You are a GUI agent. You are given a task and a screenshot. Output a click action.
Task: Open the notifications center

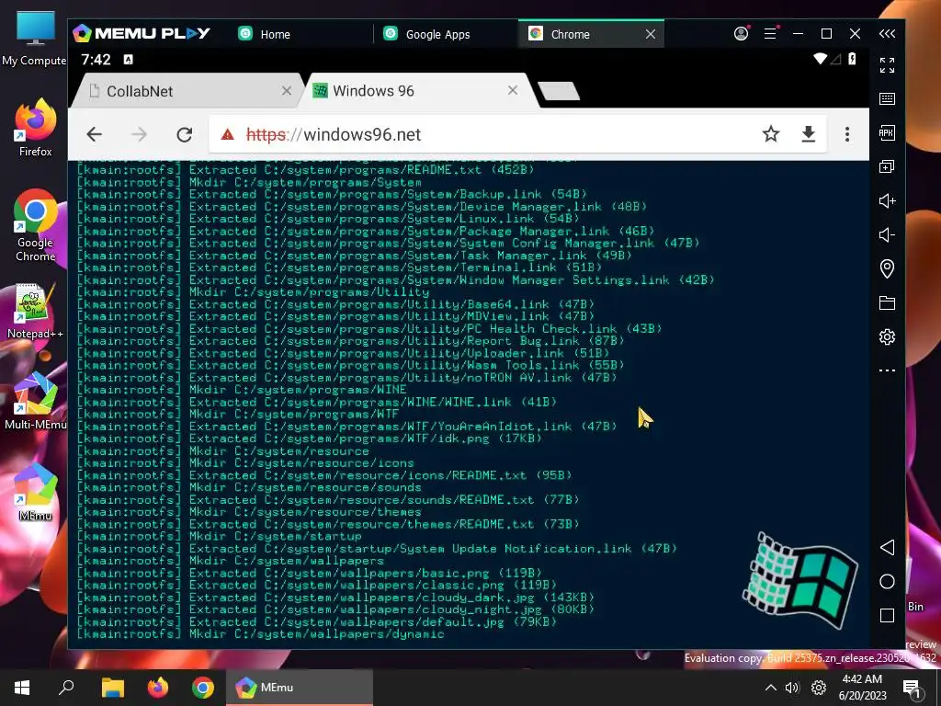pyautogui.click(x=913, y=688)
